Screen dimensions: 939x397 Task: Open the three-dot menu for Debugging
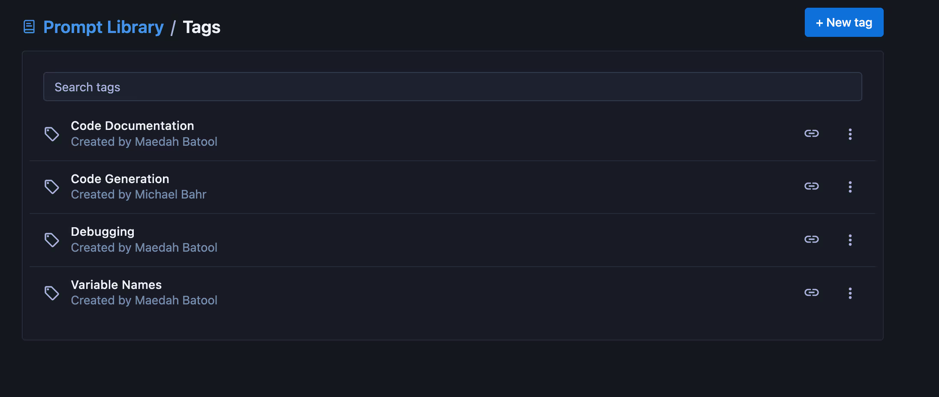[x=850, y=240]
